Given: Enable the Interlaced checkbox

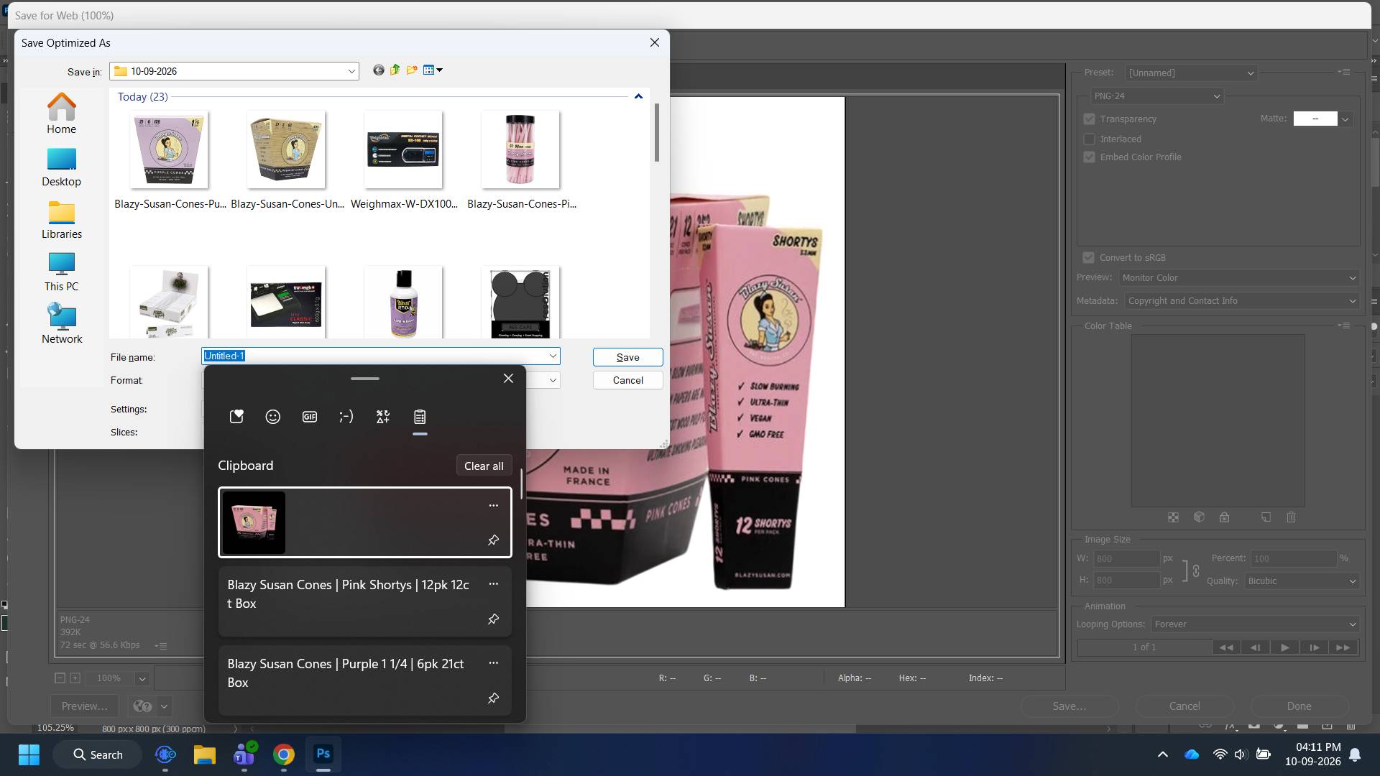Looking at the screenshot, I should pyautogui.click(x=1090, y=139).
